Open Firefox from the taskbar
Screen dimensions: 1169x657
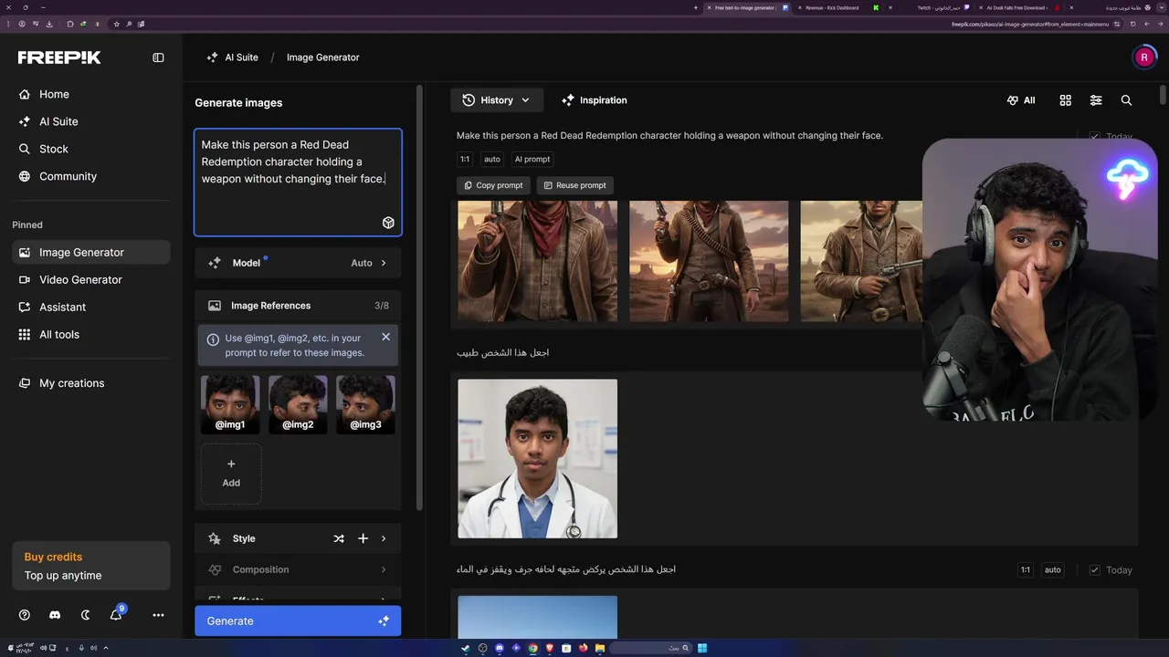pyautogui.click(x=584, y=648)
